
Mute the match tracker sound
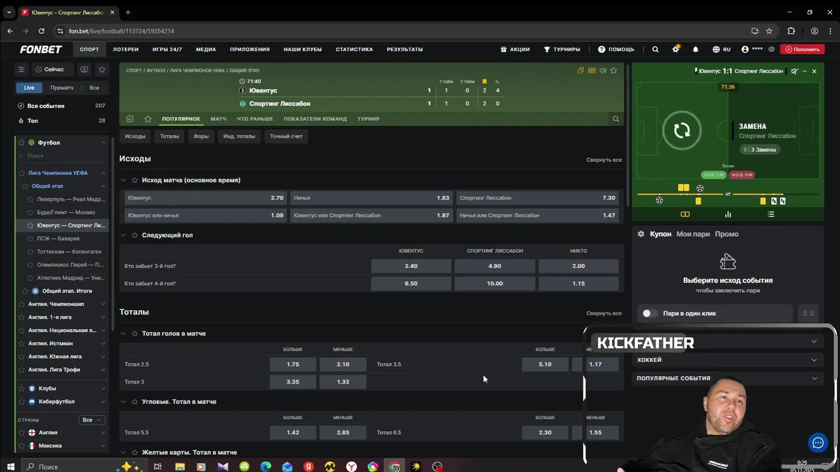point(795,71)
